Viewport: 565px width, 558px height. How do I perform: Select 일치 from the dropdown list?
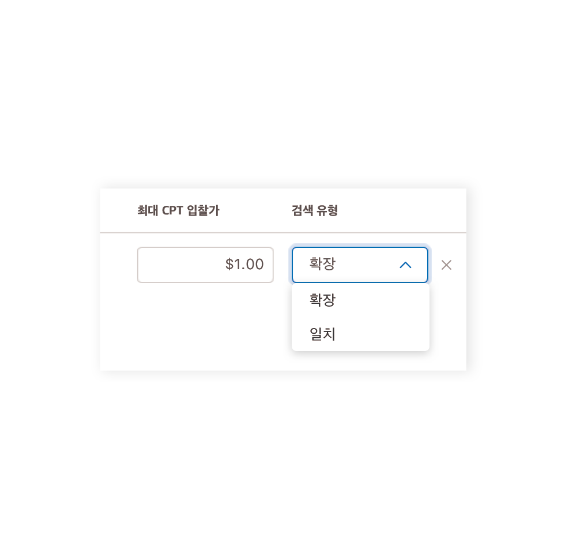[323, 334]
